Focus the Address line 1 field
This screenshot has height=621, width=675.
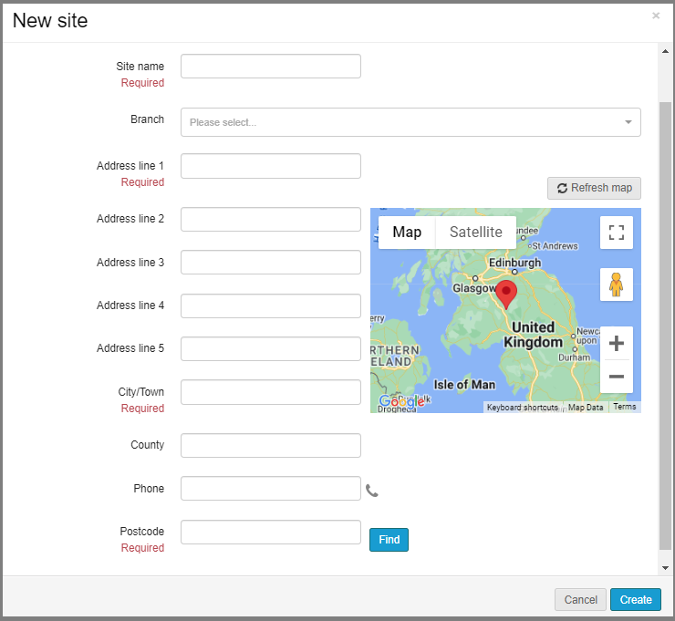coord(271,166)
